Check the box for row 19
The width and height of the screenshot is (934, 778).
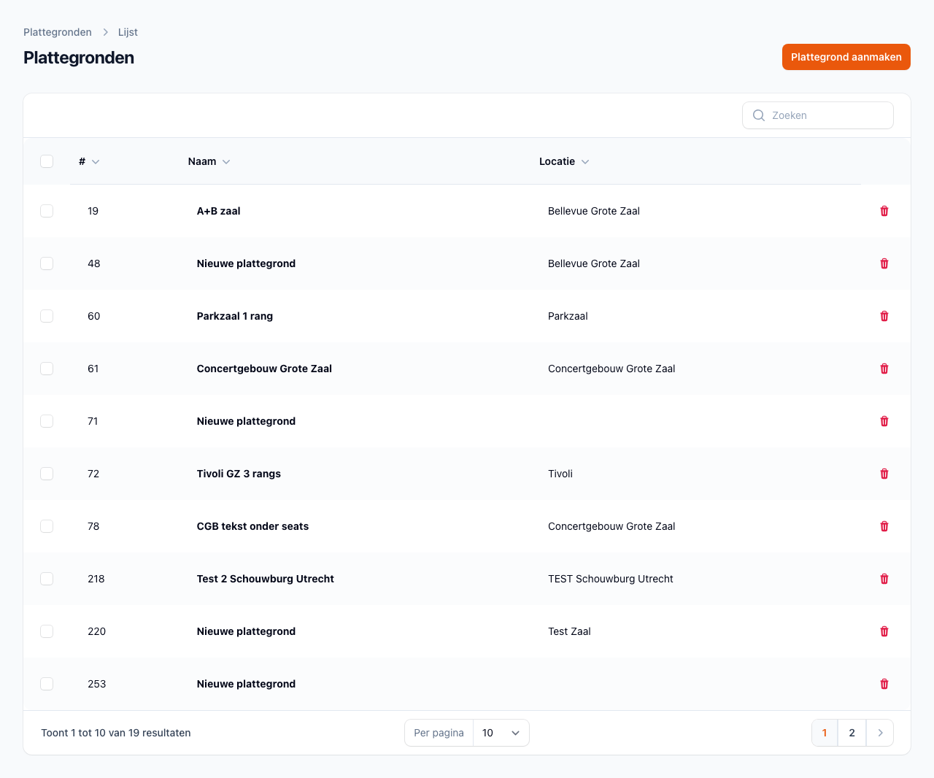point(47,211)
